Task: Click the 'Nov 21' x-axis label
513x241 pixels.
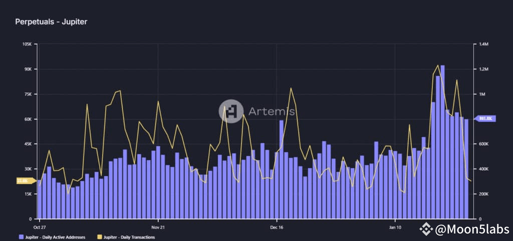Action: pyautogui.click(x=158, y=227)
